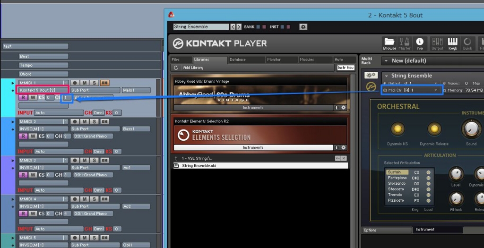The image size is (484, 248).
Task: Open the Midi Ch dropdown in Kontakt
Action: pos(412,90)
